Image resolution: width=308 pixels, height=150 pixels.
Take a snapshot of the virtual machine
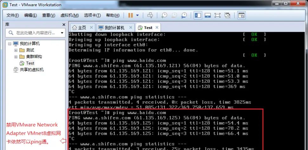(x=164, y=15)
